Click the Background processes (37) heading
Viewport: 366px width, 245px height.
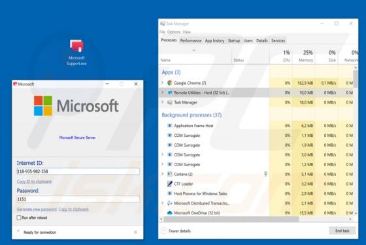pos(191,115)
